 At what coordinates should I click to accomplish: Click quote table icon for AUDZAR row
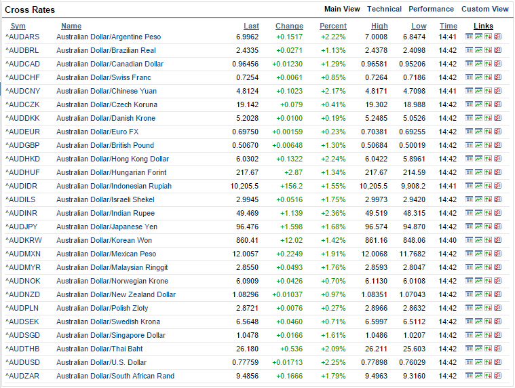[x=469, y=376]
